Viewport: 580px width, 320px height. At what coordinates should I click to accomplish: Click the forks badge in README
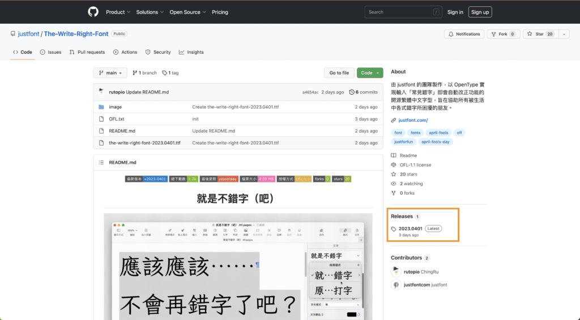pos(322,178)
